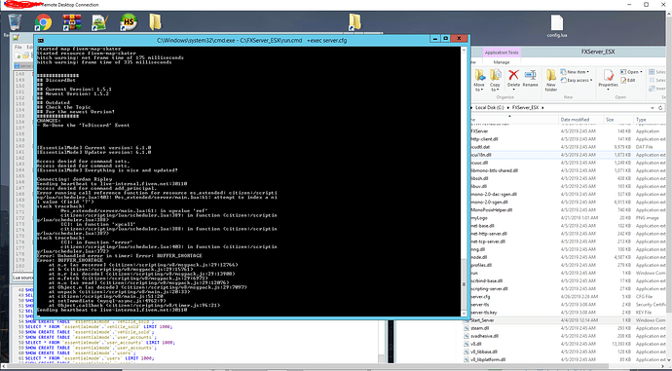Open Google Chrome desktop shortcut
Screen dimensions: 672x371
point(43,21)
